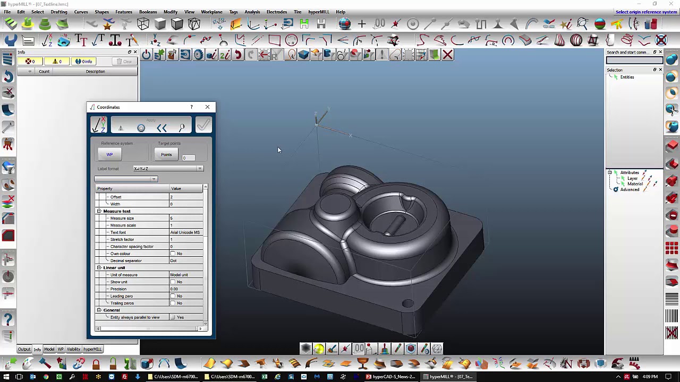This screenshot has height=382, width=680.
Task: Click the red X cancel icon in viewport toolbar
Action: tap(448, 55)
